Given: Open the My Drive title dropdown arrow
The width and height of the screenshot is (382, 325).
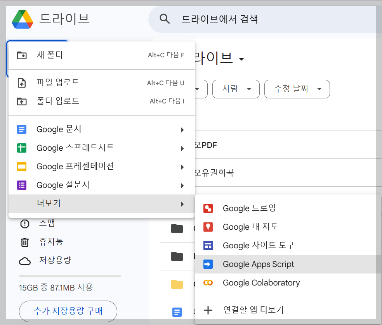Looking at the screenshot, I should [x=241, y=59].
